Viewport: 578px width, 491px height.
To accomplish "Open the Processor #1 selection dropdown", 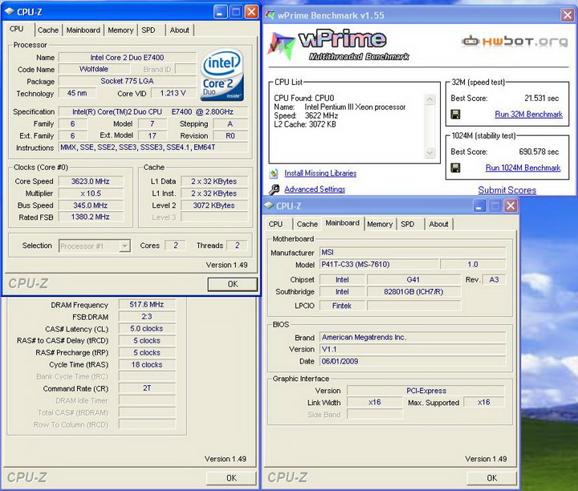I will pos(125,245).
